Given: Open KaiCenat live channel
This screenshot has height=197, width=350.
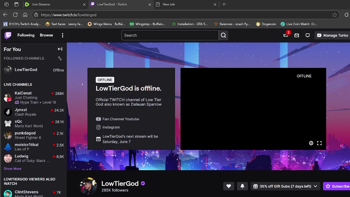Looking at the screenshot, I should click(33, 97).
